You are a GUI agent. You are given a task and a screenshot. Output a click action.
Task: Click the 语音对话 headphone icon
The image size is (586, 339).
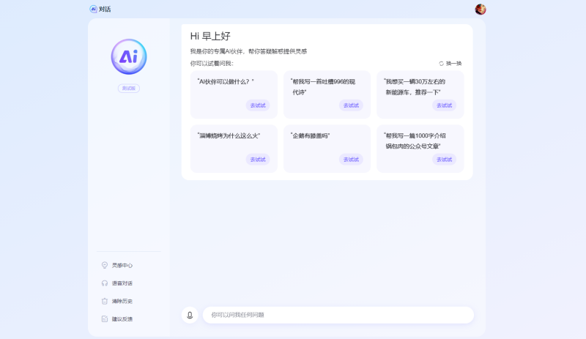tap(105, 283)
